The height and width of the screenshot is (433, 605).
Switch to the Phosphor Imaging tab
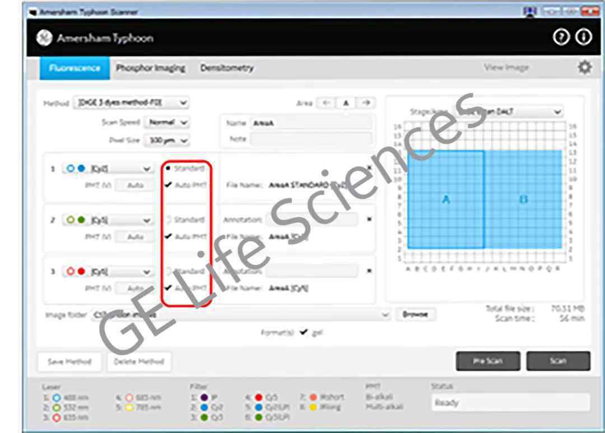[x=151, y=68]
